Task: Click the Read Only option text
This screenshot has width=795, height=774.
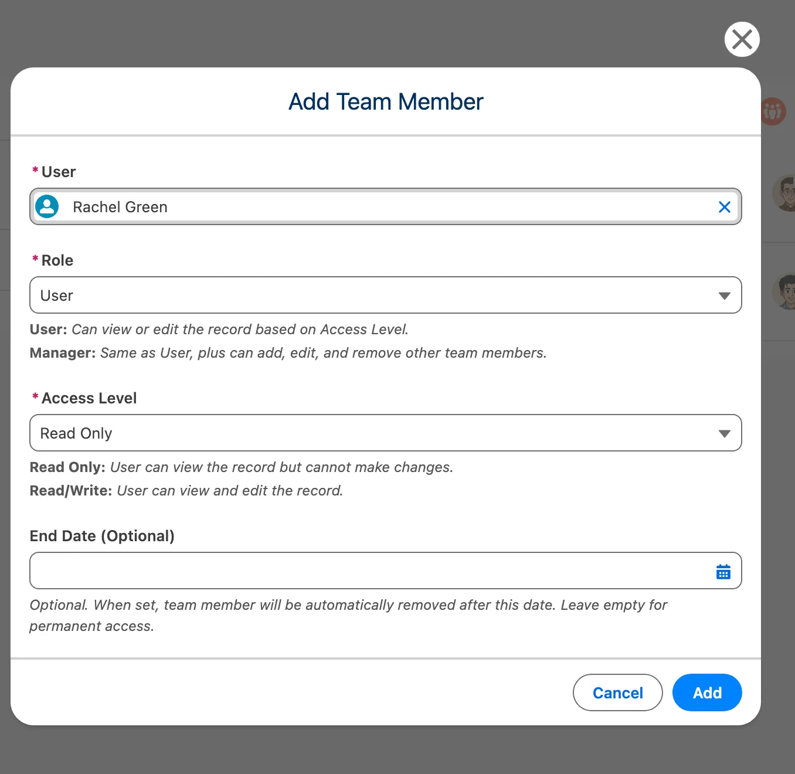Action: (x=76, y=433)
